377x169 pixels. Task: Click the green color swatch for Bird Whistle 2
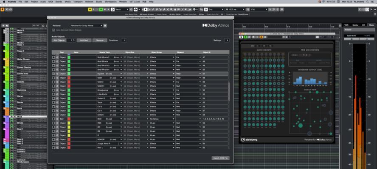[x=69, y=57]
